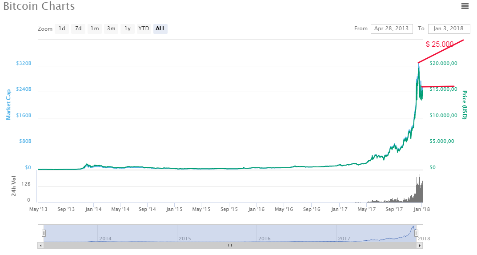Click the Jan '18 axis label
This screenshot has height=255, width=477.
coord(421,209)
